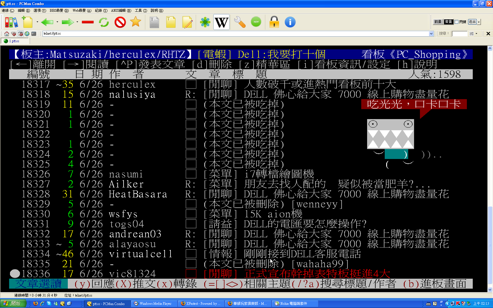Pick the 背景 background color swatch
This screenshot has height=308, width=493.
click(448, 22)
